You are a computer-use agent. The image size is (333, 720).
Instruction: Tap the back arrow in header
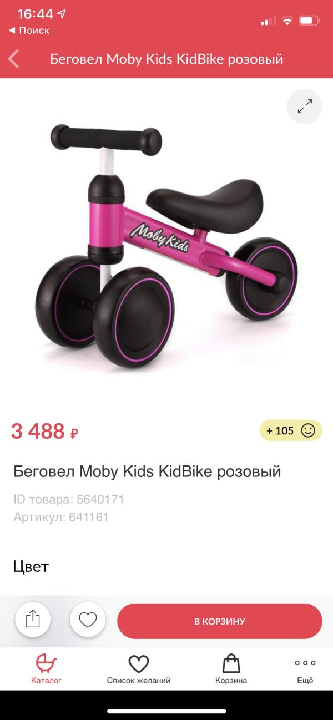(x=14, y=59)
